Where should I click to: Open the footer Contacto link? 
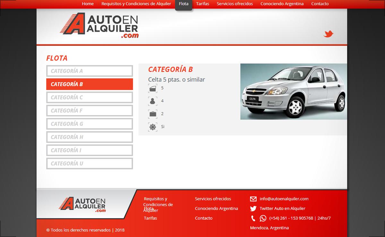click(204, 218)
